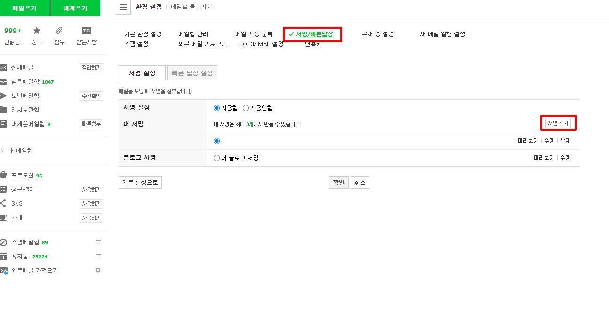The width and height of the screenshot is (609, 321).
Task: Click the 서명추가 button
Action: click(558, 123)
